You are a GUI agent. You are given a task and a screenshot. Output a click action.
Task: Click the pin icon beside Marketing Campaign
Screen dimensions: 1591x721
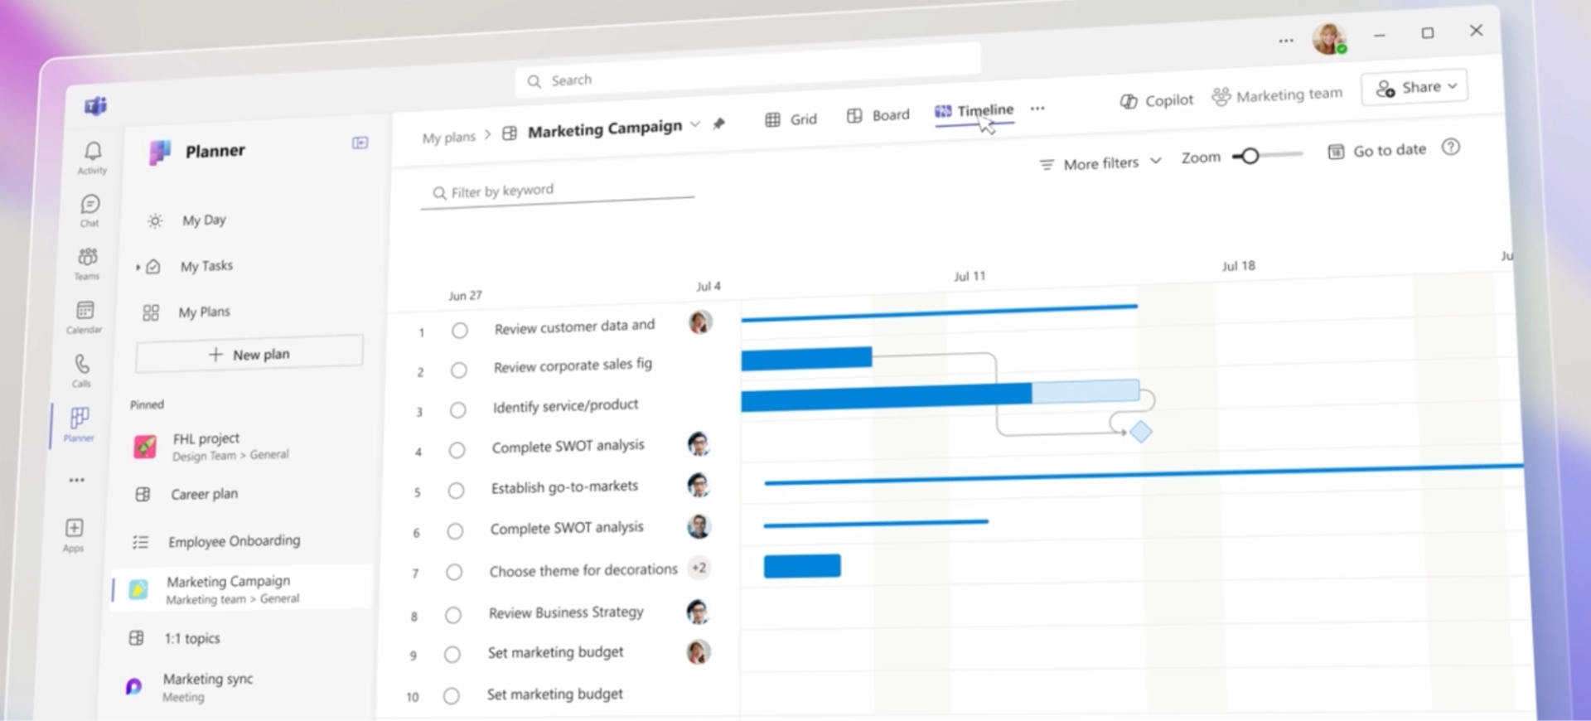coord(718,123)
